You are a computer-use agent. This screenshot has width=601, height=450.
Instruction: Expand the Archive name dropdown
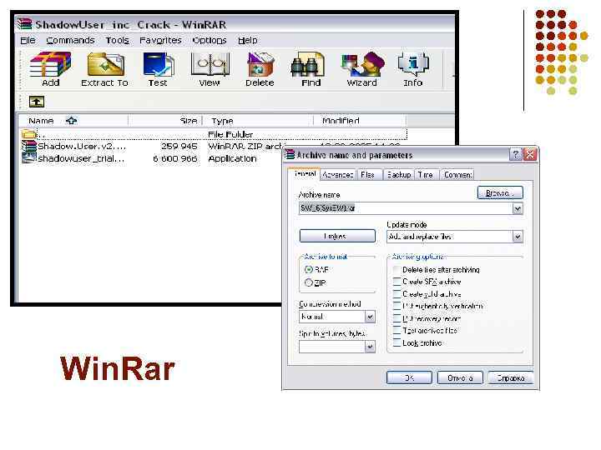coord(518,208)
